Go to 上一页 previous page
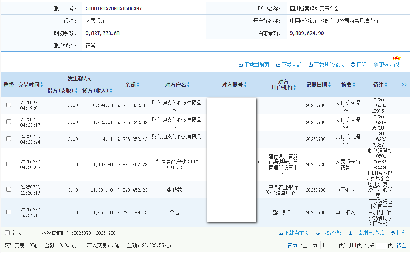Image resolution: width=410 pixels, height=253 pixels. click(x=308, y=246)
